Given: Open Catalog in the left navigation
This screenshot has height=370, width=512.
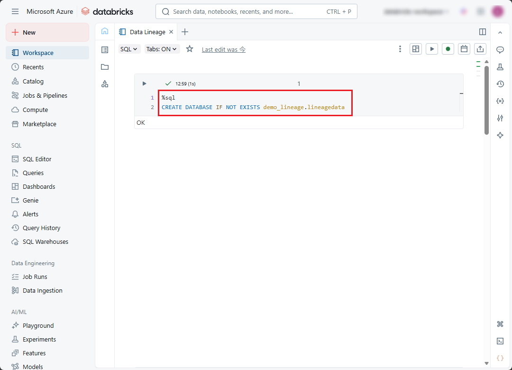Looking at the screenshot, I should coord(33,81).
